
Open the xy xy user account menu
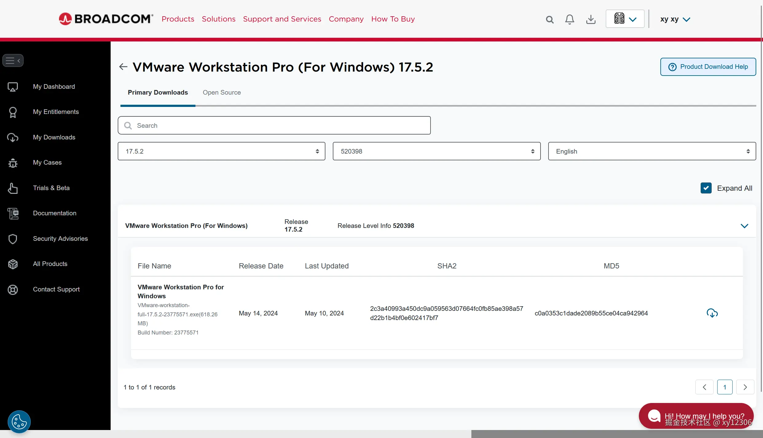tap(675, 19)
